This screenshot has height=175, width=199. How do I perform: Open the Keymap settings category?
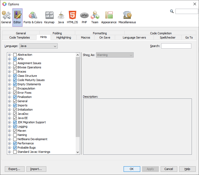(x=49, y=17)
